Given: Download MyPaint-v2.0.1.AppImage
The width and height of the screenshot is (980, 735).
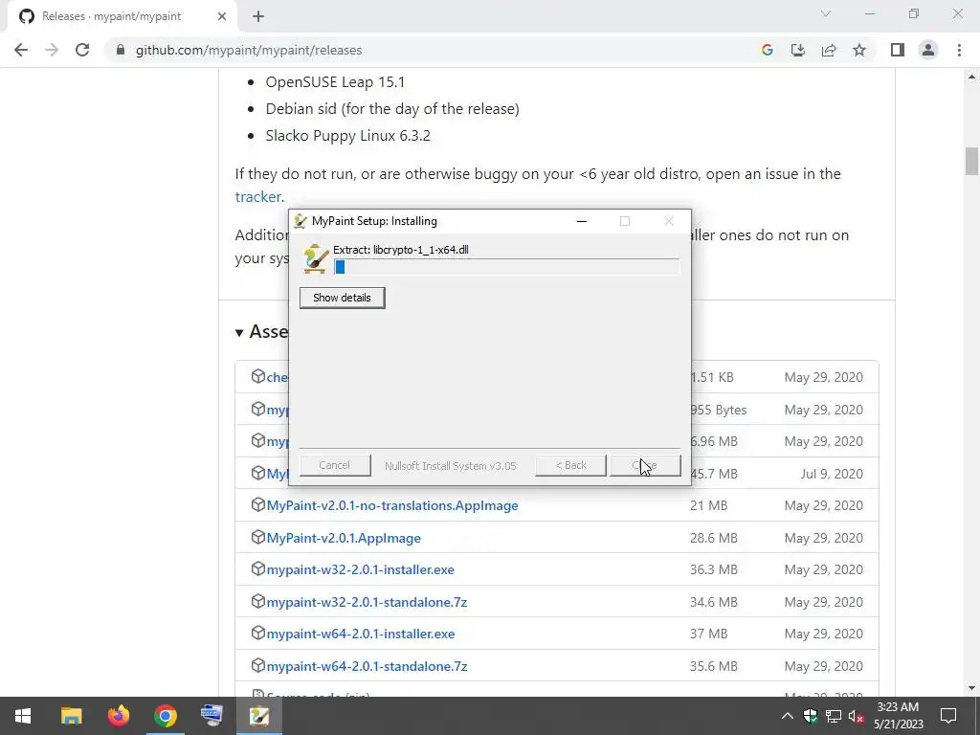Looking at the screenshot, I should pyautogui.click(x=344, y=538).
